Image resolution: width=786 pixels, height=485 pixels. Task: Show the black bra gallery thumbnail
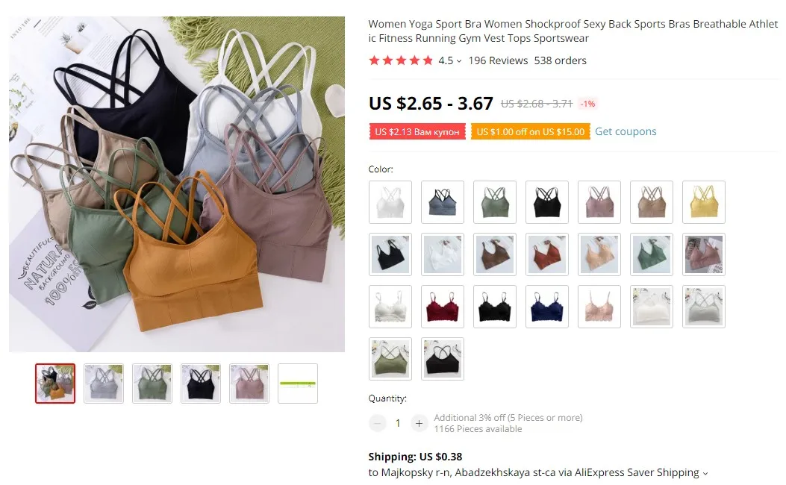pyautogui.click(x=201, y=384)
